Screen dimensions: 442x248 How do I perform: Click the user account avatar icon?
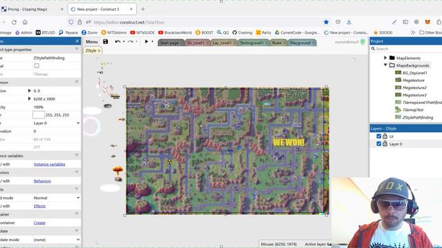pyautogui.click(x=363, y=42)
